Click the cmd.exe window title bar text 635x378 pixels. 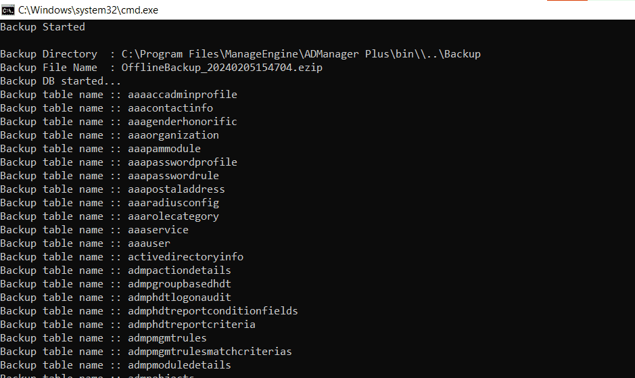(88, 10)
